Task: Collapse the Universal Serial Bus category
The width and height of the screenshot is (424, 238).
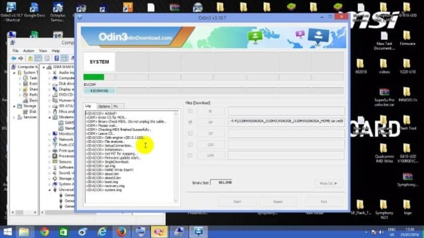Action: (49, 190)
